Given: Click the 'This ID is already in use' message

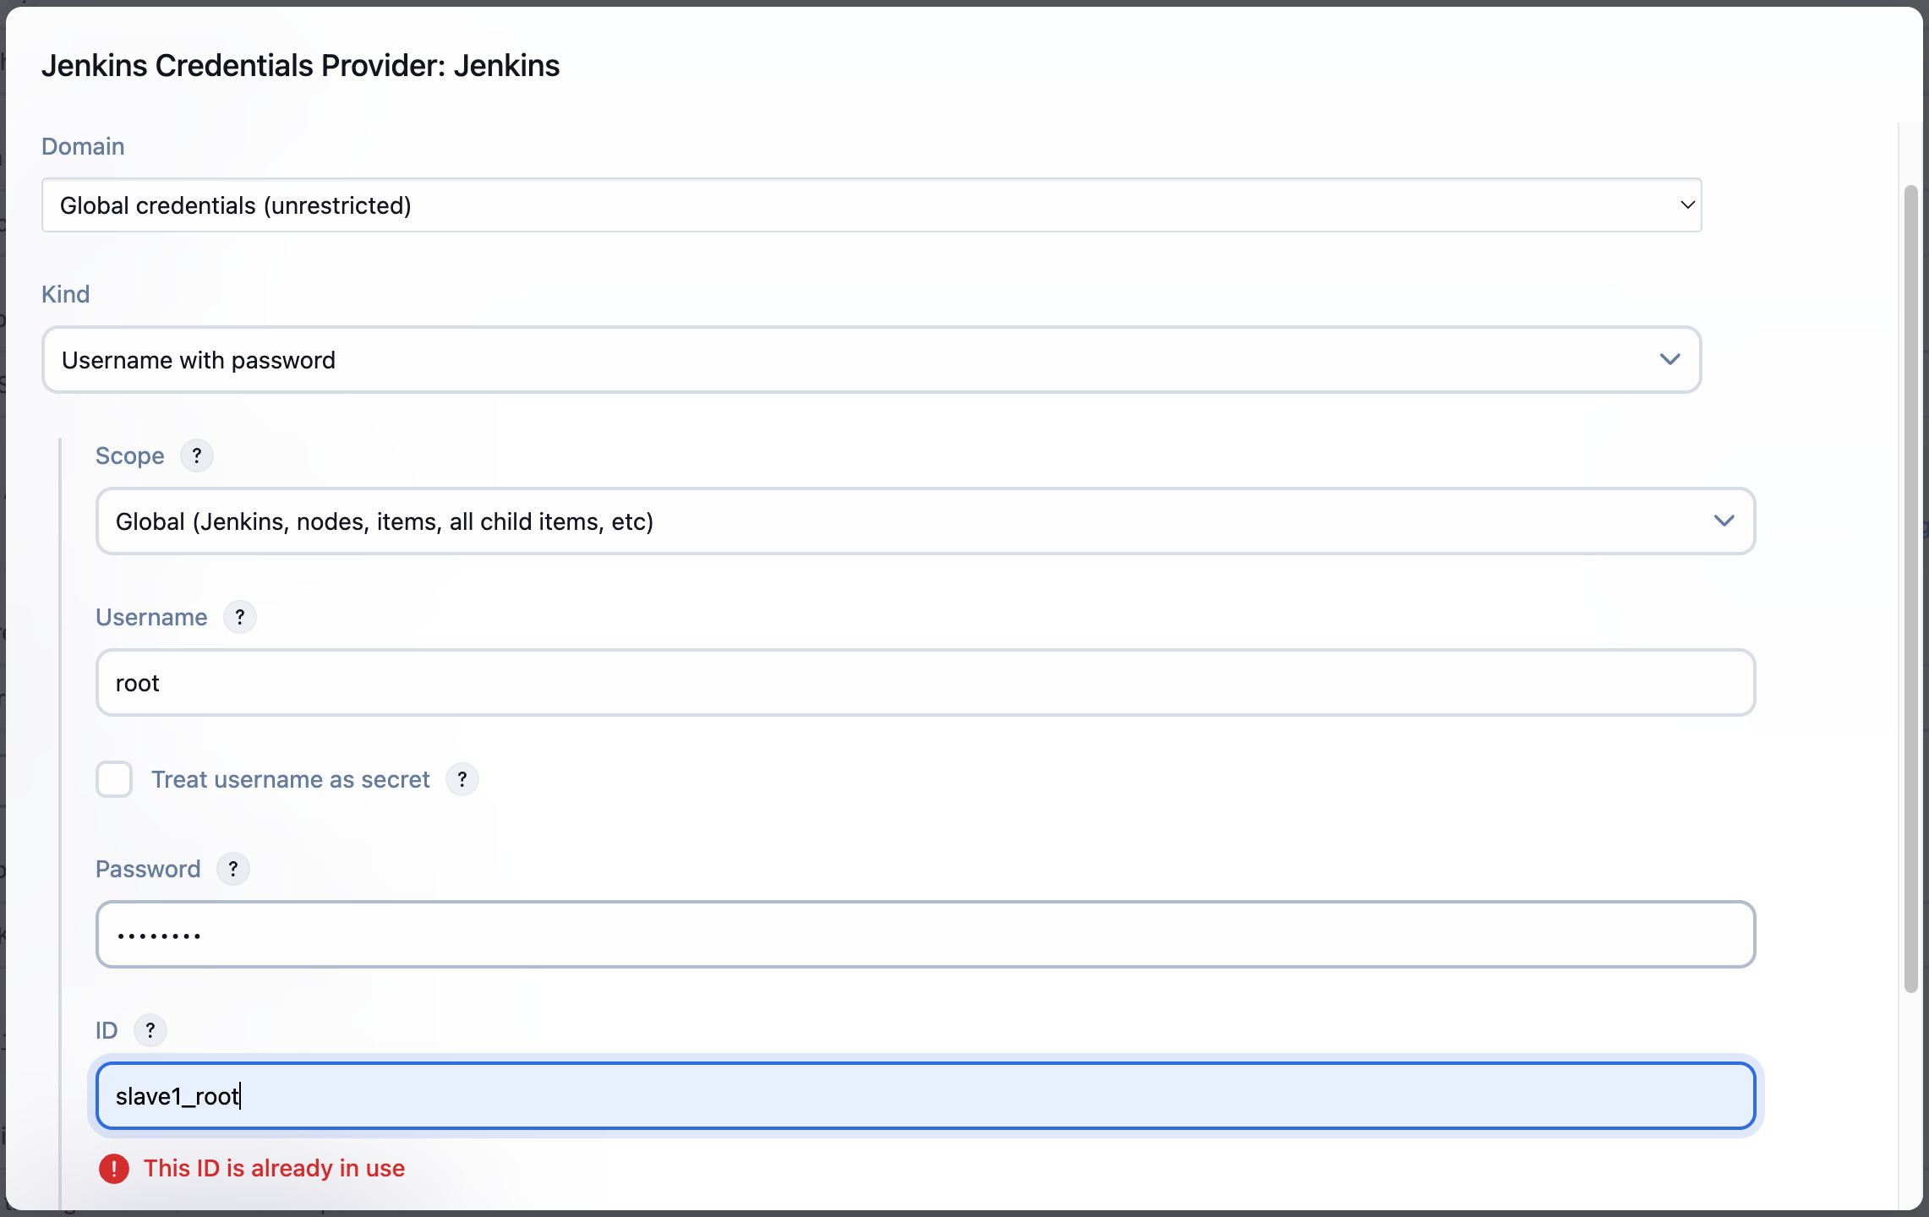Looking at the screenshot, I should point(274,1168).
